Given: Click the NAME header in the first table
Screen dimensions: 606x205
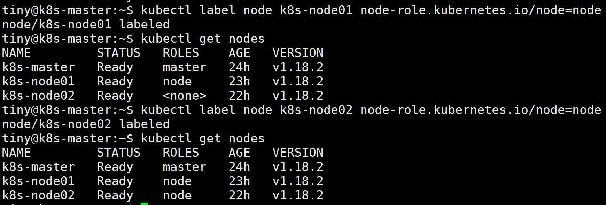Looking at the screenshot, I should pos(16,53).
